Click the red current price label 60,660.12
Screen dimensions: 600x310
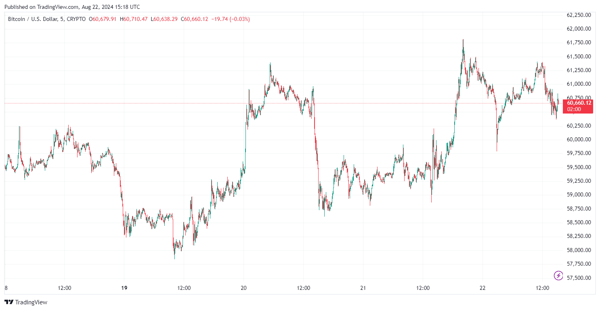(x=579, y=103)
